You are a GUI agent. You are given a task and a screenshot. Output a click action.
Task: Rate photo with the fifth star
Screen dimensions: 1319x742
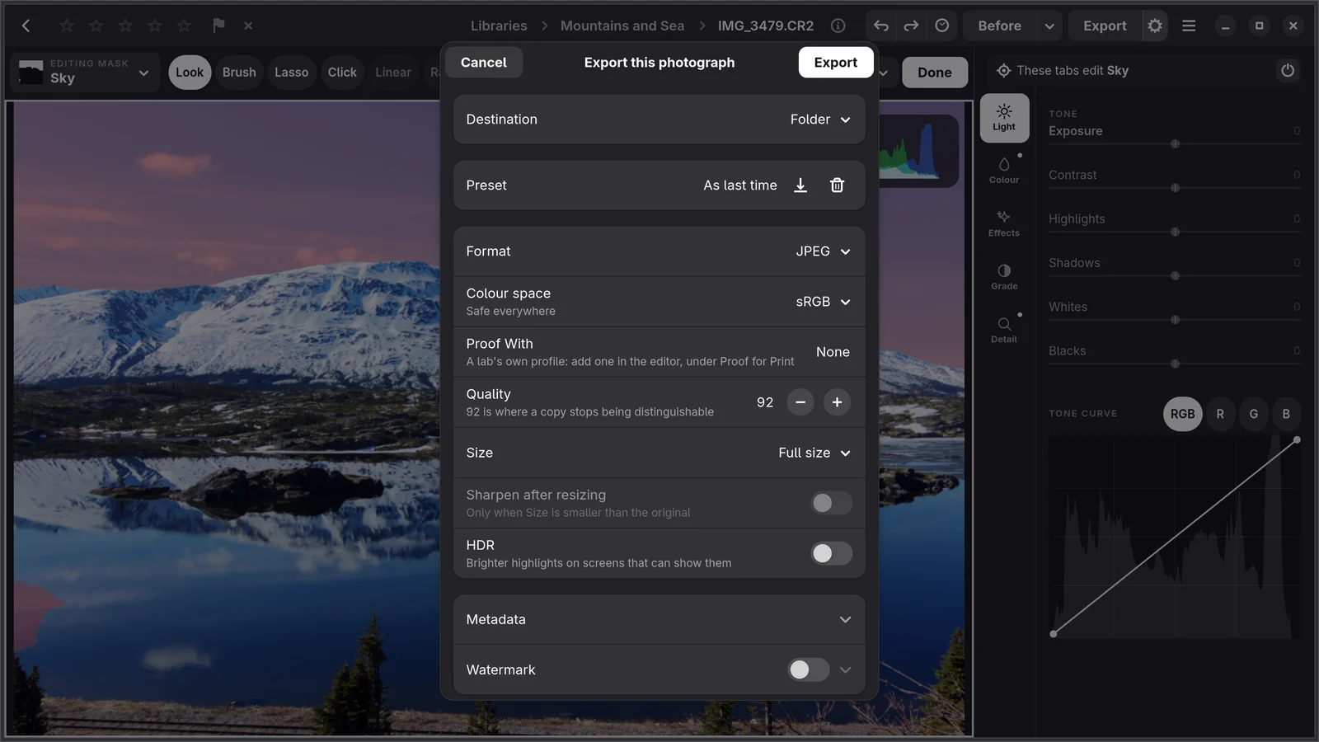[x=184, y=26]
